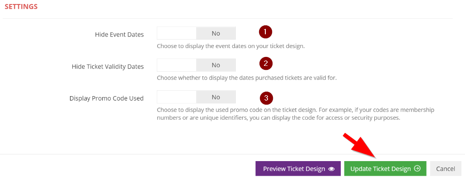Click the event dates help description text

230,46
